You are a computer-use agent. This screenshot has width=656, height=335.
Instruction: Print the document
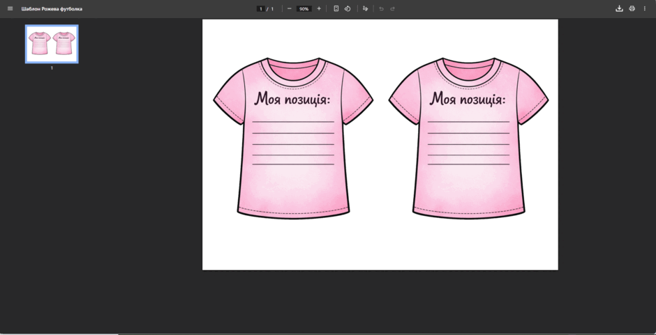click(x=632, y=9)
